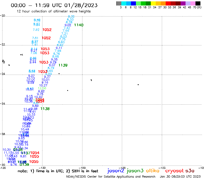Click wave height value 9.35
204x179 pixels.
pyautogui.click(x=54, y=59)
